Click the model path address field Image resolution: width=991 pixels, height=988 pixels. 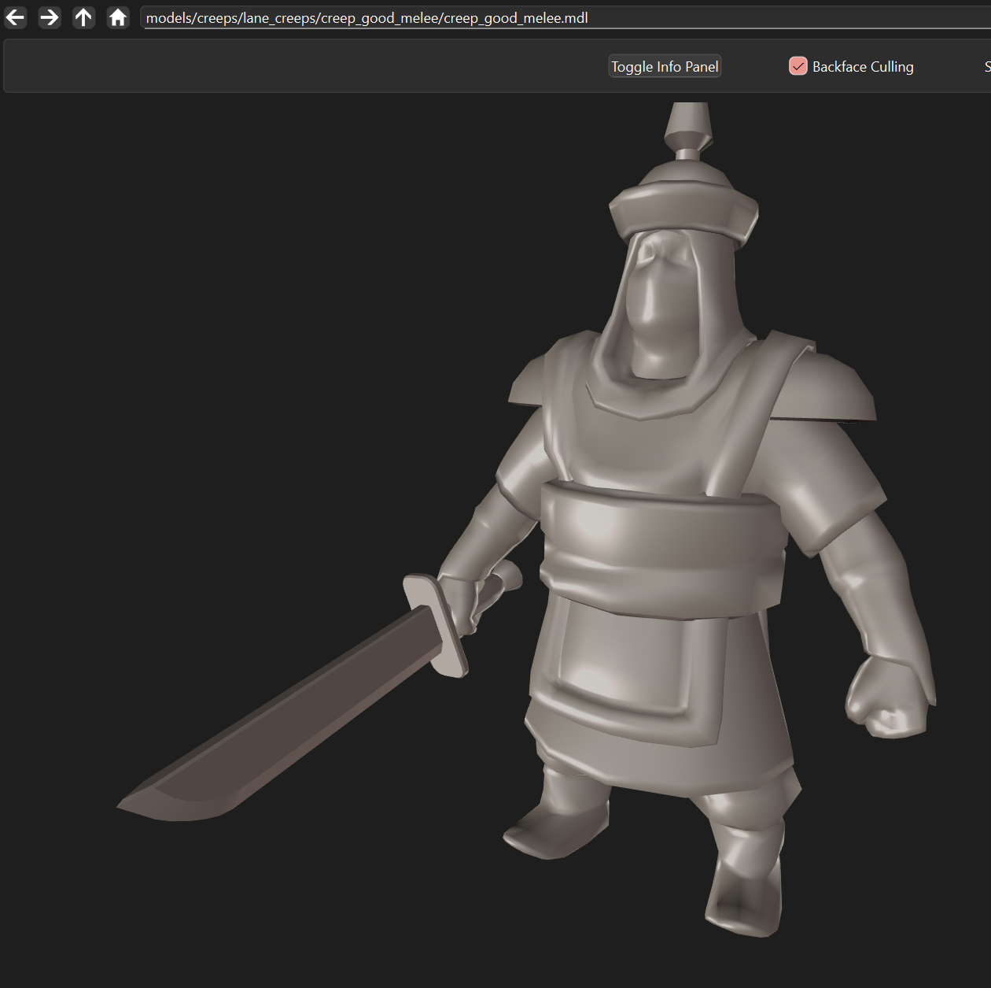pyautogui.click(x=565, y=18)
